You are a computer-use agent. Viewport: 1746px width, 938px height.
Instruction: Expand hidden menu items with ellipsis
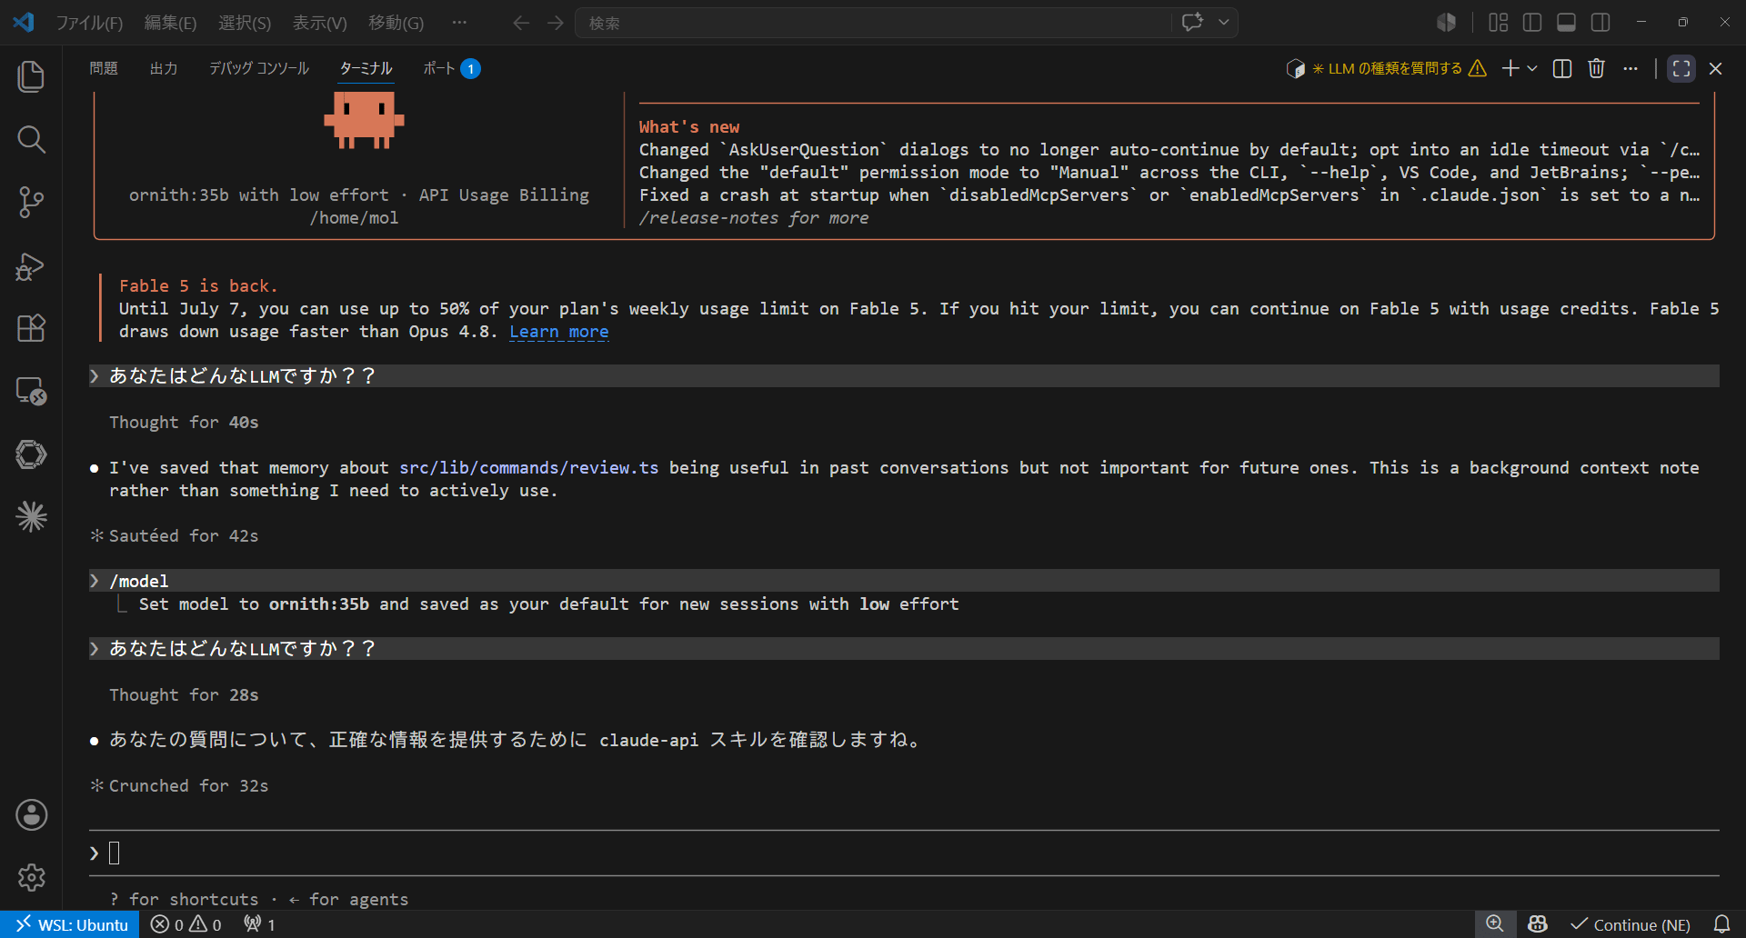[459, 23]
